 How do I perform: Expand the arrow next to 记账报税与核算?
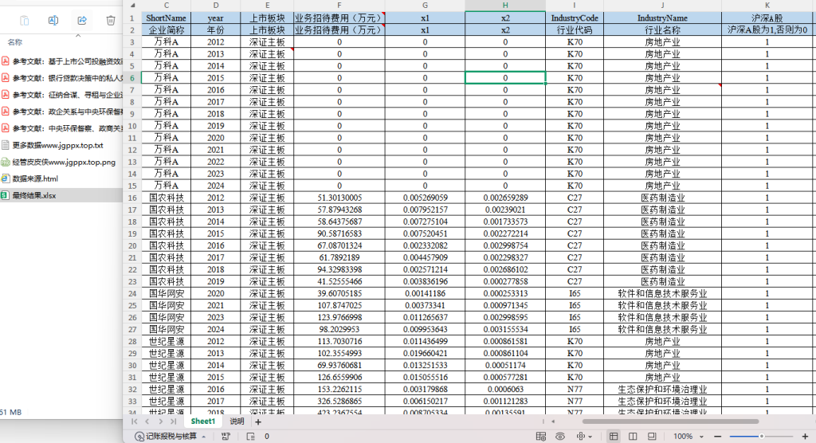click(x=203, y=437)
